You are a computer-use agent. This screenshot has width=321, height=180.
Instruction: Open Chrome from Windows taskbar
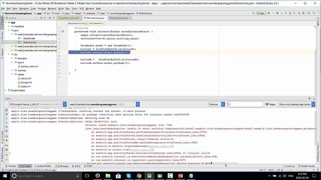[139, 175]
